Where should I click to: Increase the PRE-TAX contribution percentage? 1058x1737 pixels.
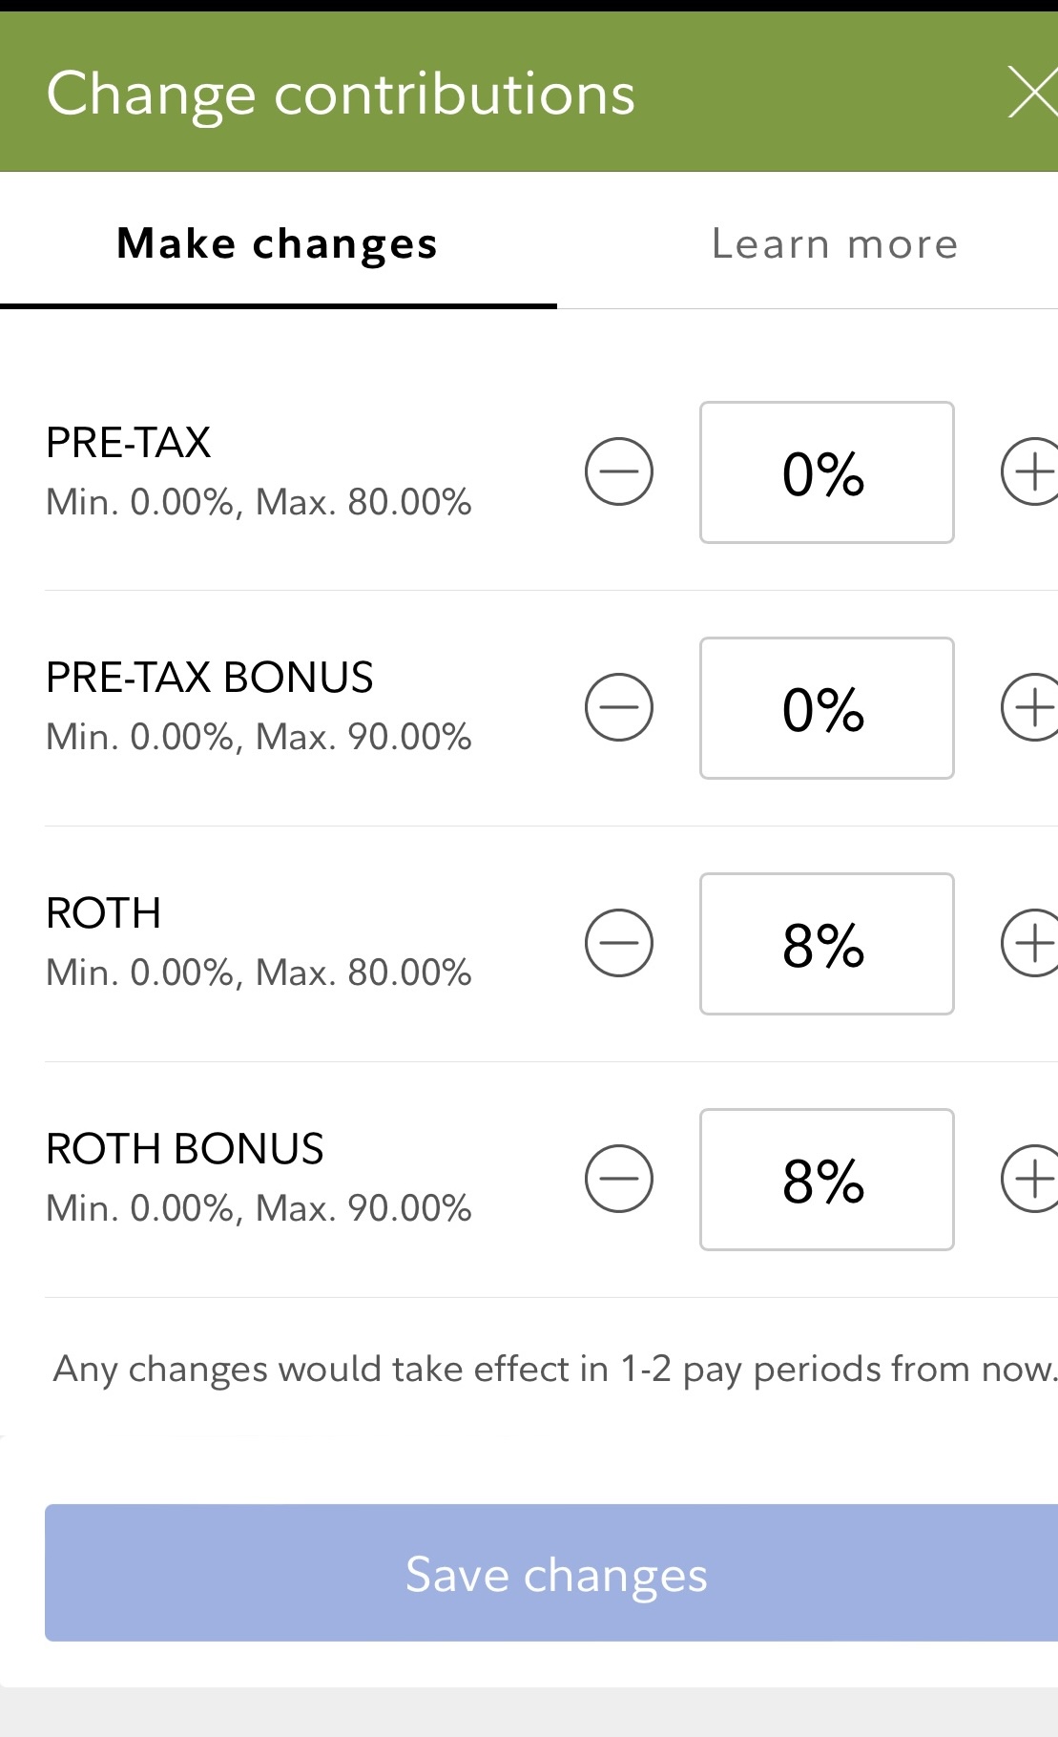pyautogui.click(x=1032, y=471)
